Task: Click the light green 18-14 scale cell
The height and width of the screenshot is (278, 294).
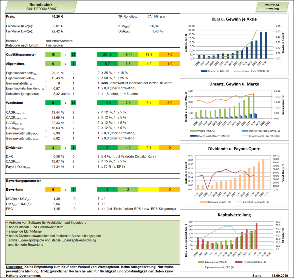Action: pos(128,55)
